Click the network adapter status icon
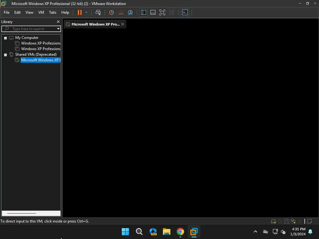 [x=293, y=221]
